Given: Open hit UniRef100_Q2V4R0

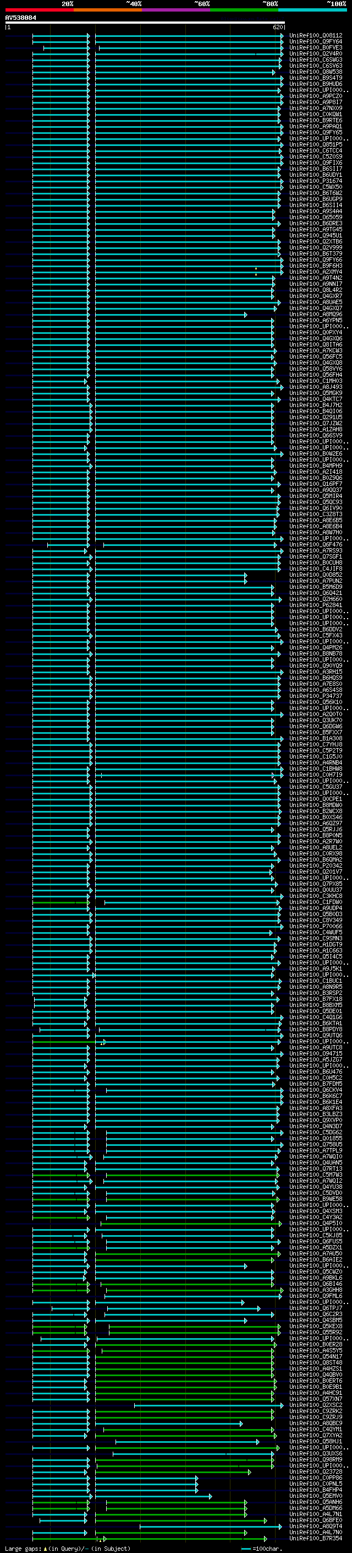Looking at the screenshot, I should 315,53.
